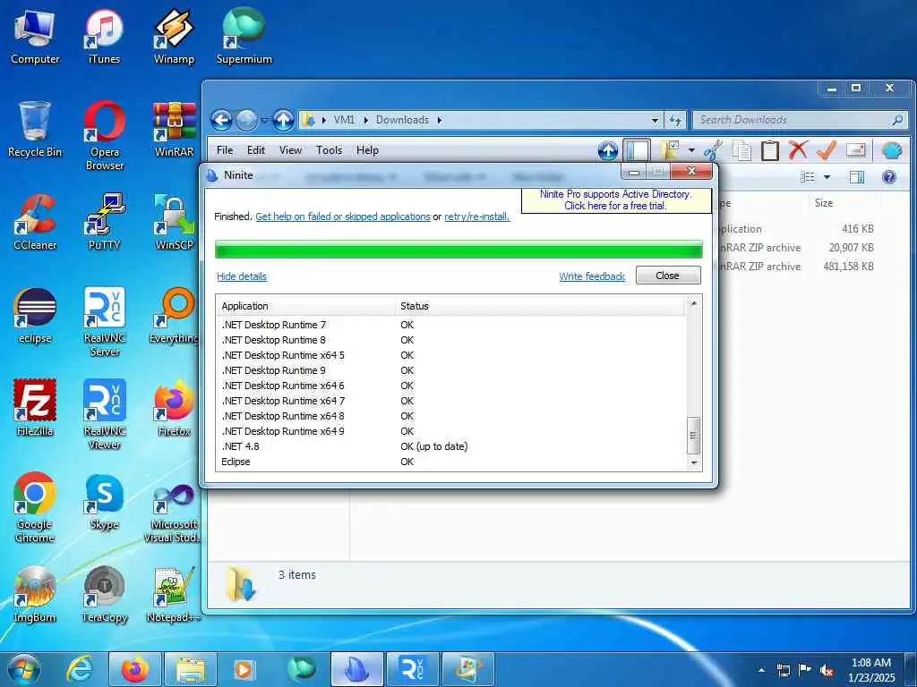The image size is (917, 687).
Task: Open folder options dropdown arrow in toolbar
Action: (x=691, y=150)
